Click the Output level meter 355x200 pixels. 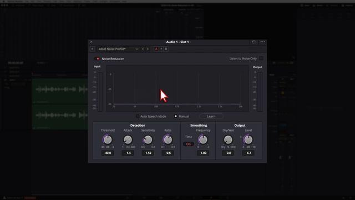pos(260,92)
